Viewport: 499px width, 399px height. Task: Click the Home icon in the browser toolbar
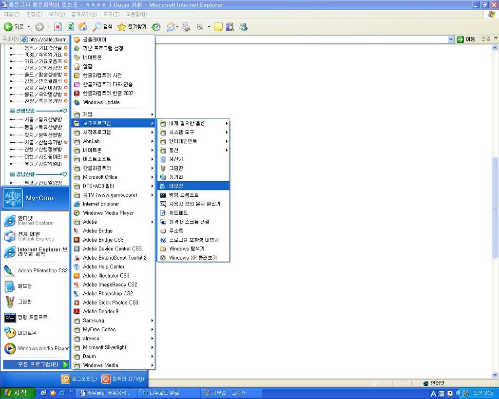click(x=83, y=27)
